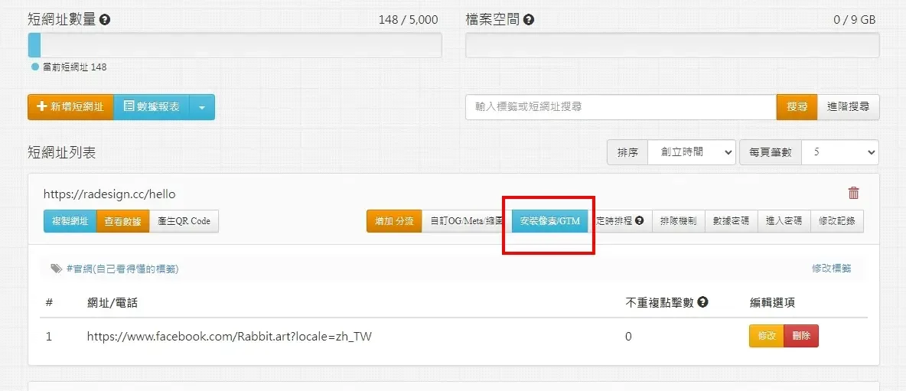Click the 查看數據 button
The height and width of the screenshot is (391, 906).
(122, 220)
